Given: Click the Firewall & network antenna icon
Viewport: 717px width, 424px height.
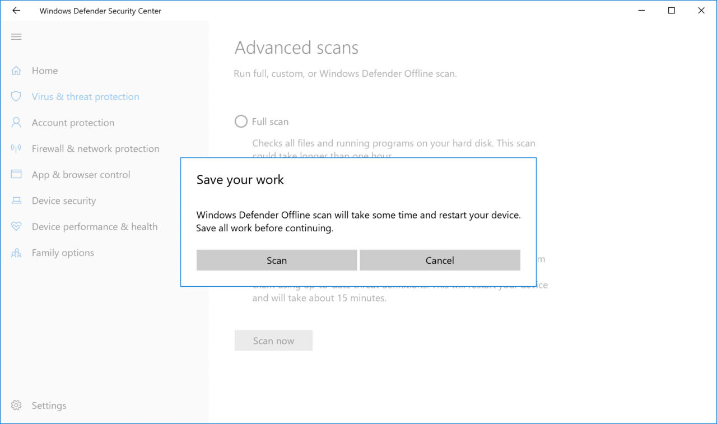Looking at the screenshot, I should 16,148.
